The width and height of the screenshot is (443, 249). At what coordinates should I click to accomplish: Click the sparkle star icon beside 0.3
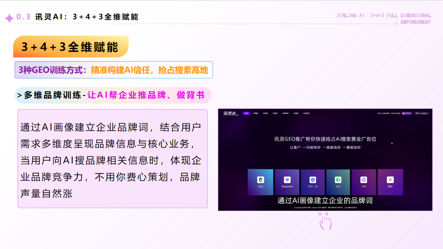click(x=9, y=18)
